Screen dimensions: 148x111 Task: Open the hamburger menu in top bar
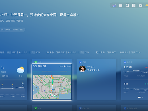click(121, 5)
